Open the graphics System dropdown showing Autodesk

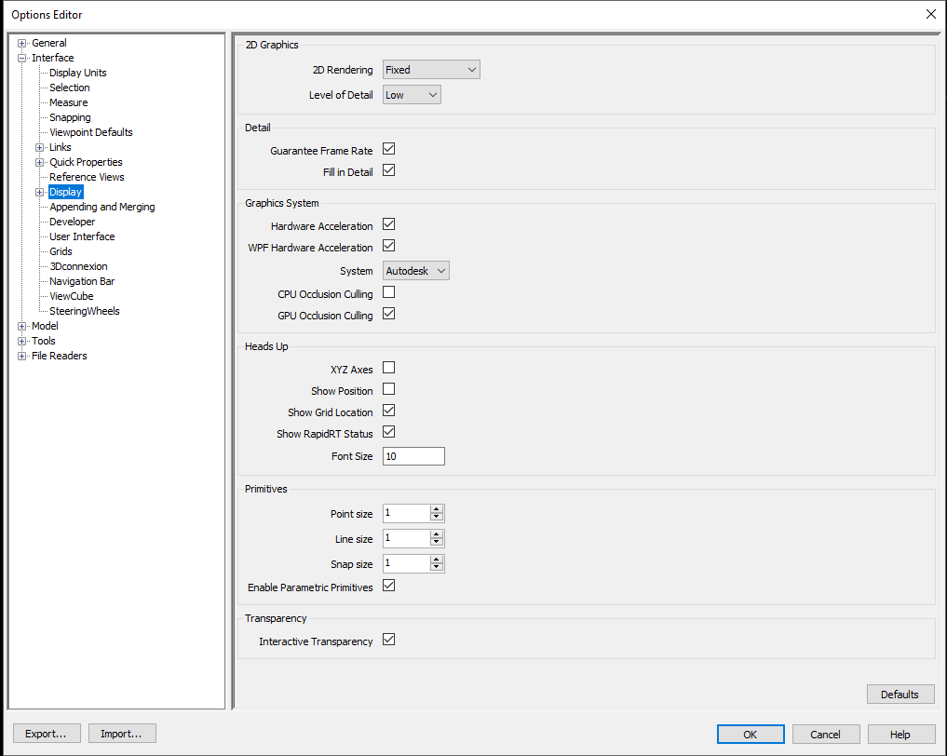(x=415, y=270)
